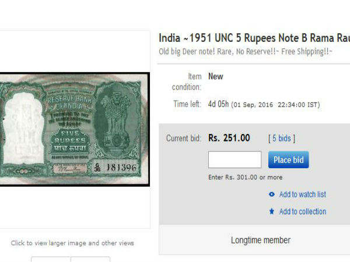Viewport: 350px width, 262px height.
Task: Open the 5 Rupees banknote image
Action: 75,129
